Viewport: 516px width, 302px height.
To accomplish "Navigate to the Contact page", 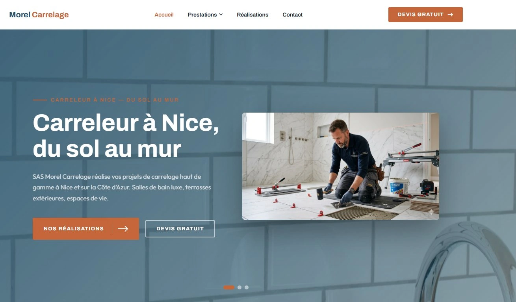I will tap(293, 15).
